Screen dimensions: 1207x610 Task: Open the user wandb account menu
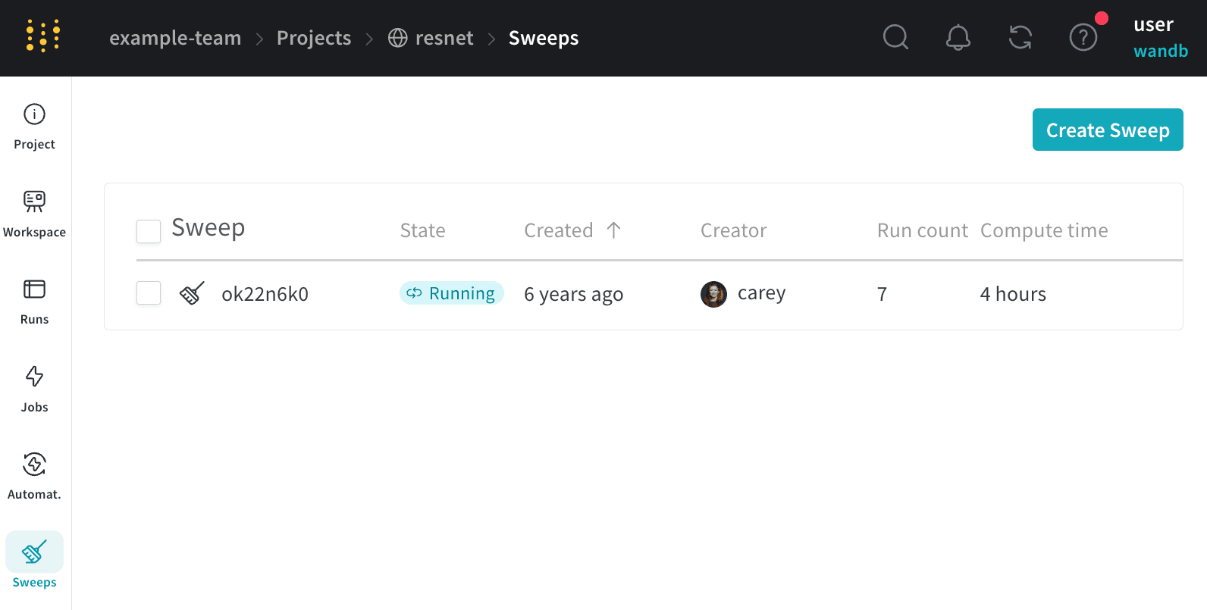[x=1160, y=37]
